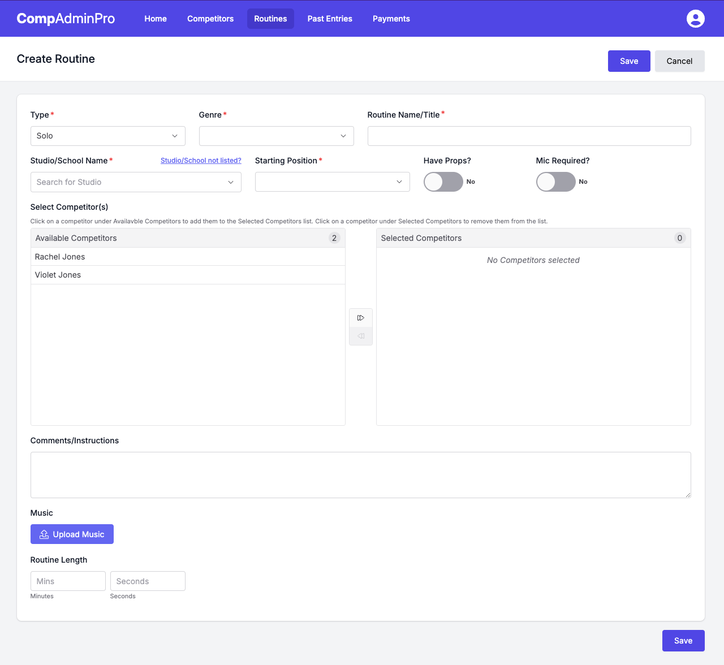Click the Create Routine page title
The width and height of the screenshot is (724, 665).
click(56, 59)
